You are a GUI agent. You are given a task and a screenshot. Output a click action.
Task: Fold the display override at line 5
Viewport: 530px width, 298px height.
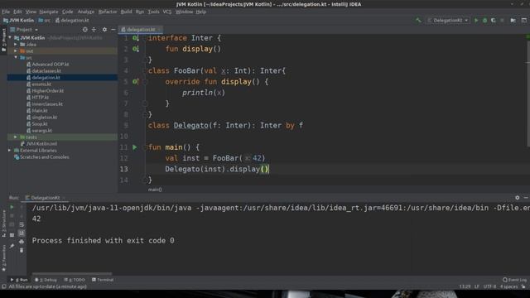tap(145, 82)
